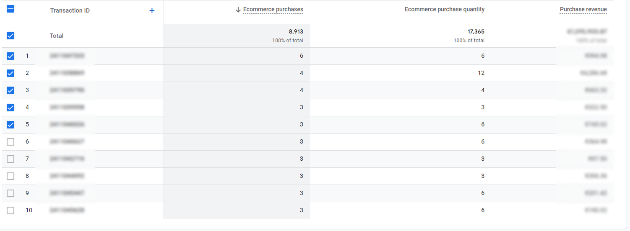Click the Total quantity value 17,365
This screenshot has width=630, height=231.
coord(476,31)
